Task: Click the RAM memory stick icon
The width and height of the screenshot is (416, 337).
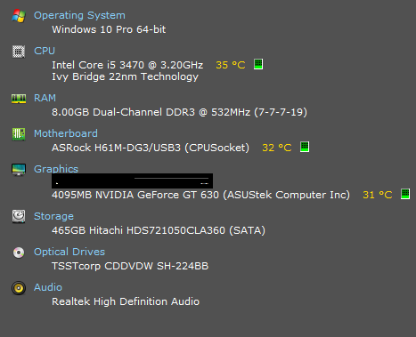Action: click(x=19, y=99)
